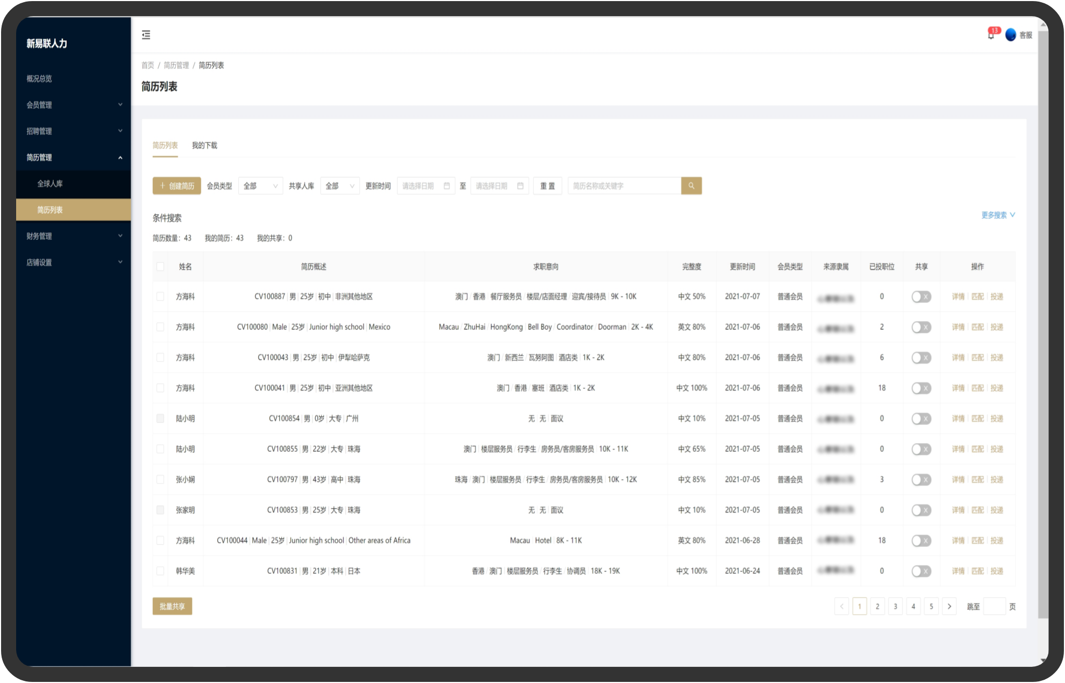This screenshot has width=1065, height=683.
Task: Collapse sidebar using the hamburger menu icon
Action: coord(146,35)
